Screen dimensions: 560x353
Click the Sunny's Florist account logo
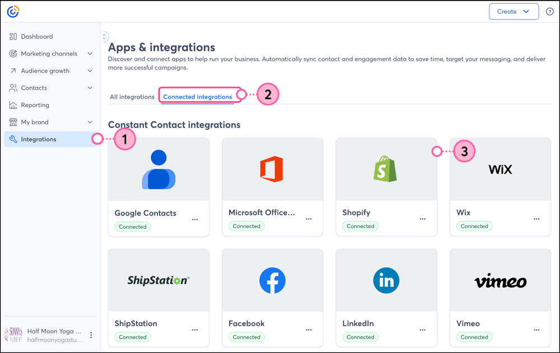(13, 335)
